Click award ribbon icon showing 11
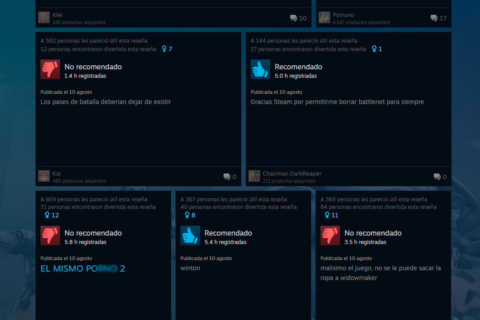This screenshot has height=320, width=480. 327,215
